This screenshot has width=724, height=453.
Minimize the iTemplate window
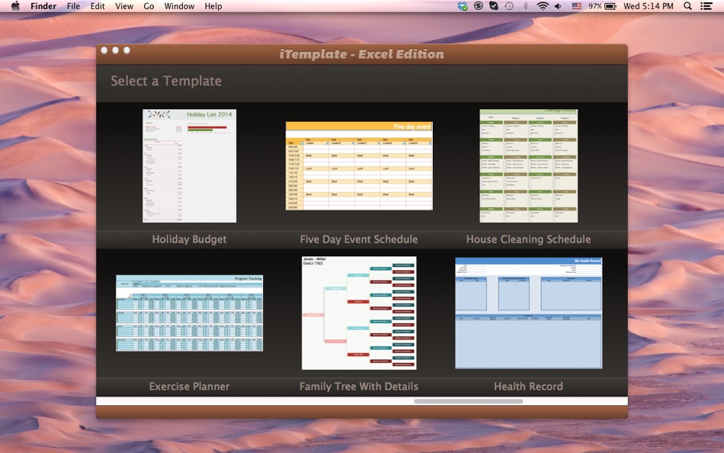[x=115, y=50]
